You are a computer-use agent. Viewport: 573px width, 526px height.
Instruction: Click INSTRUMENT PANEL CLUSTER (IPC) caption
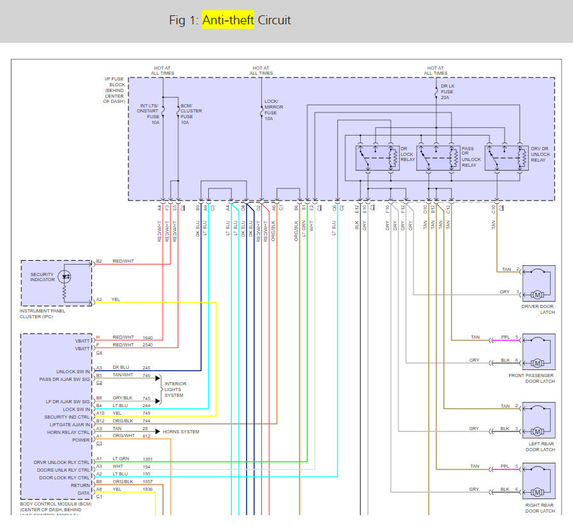42,314
